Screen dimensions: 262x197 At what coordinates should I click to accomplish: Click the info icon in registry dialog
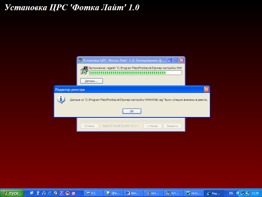(x=61, y=100)
